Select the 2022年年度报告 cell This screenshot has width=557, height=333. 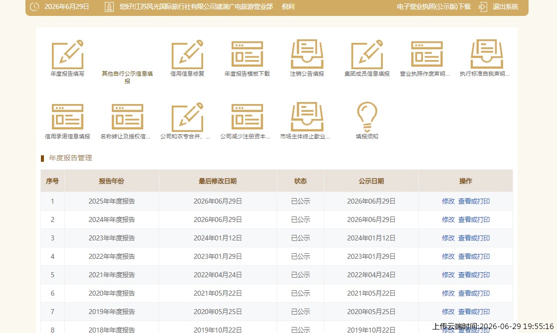[x=111, y=256]
